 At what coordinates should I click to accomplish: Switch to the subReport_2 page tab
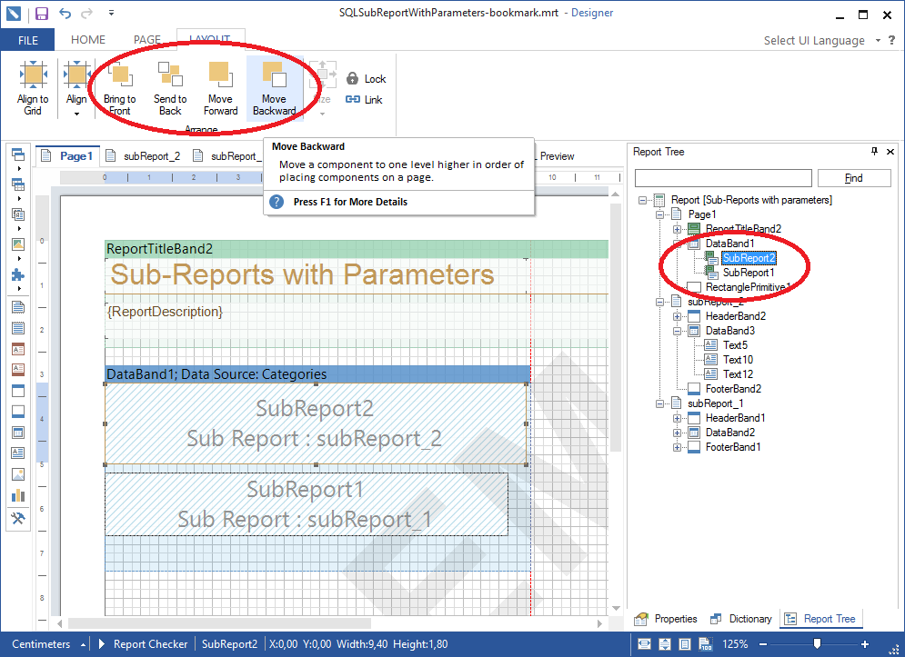(144, 155)
